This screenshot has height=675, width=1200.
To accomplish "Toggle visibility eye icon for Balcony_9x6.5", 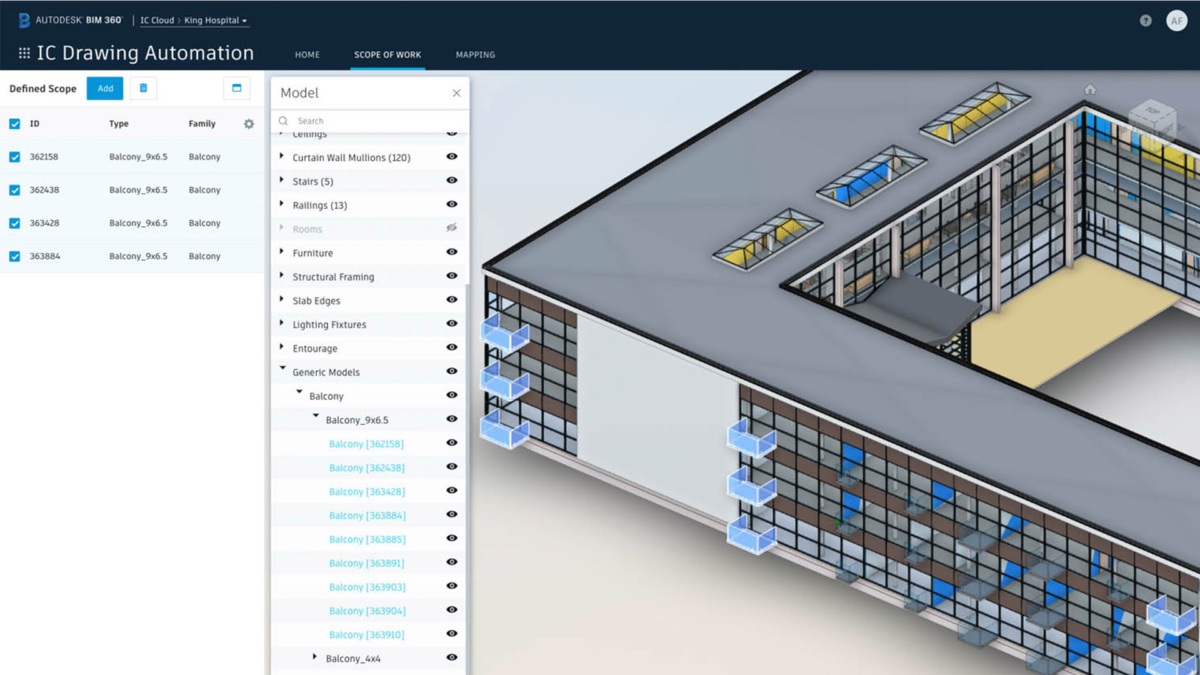I will [452, 419].
